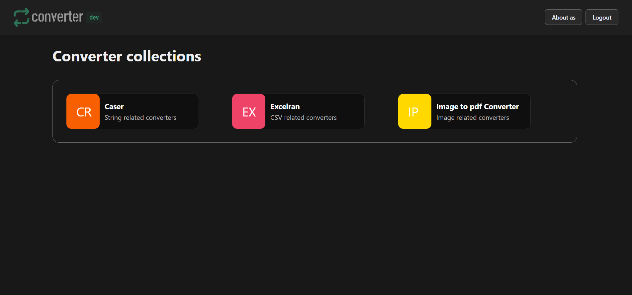This screenshot has width=632, height=295.
Task: Click the converter wordmark text
Action: pyautogui.click(x=57, y=17)
